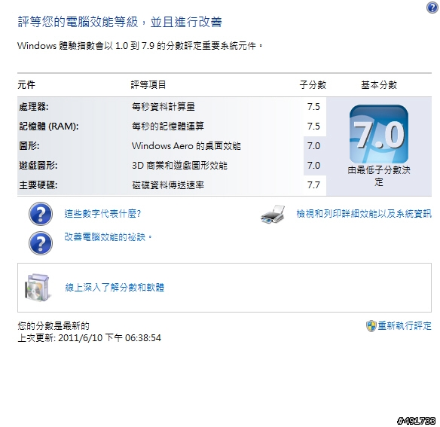This screenshot has width=440, height=427.
Task: Click the question icon beside 這些數字代表什麼
Action: tap(41, 214)
